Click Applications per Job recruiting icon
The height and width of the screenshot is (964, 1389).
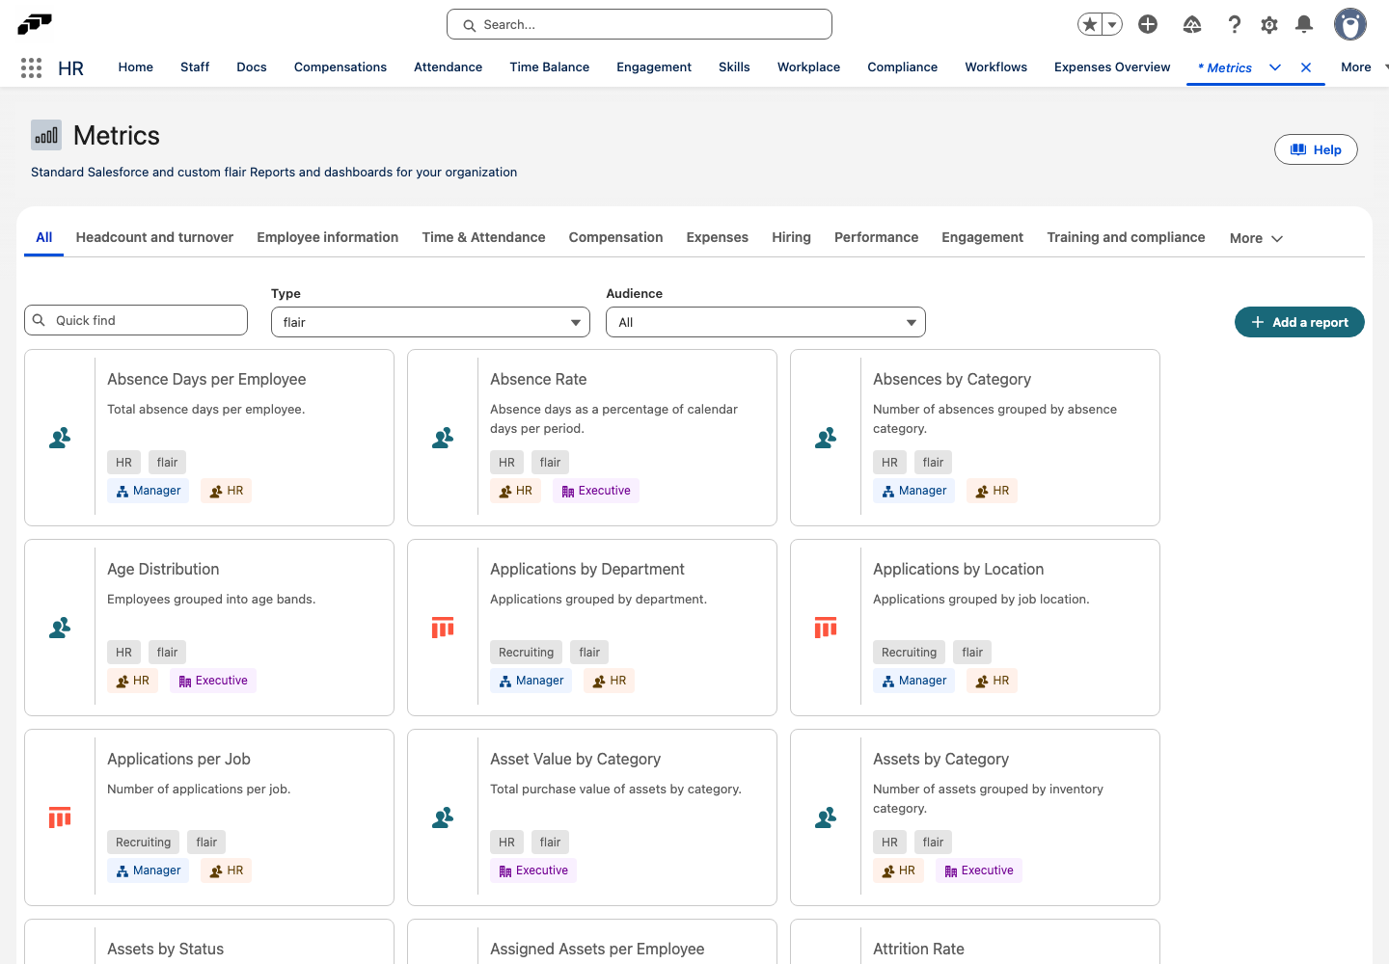(x=60, y=817)
